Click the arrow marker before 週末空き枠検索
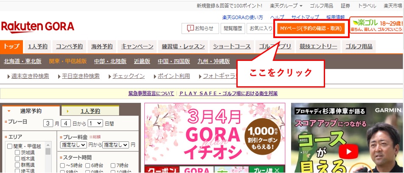The height and width of the screenshot is (173, 404). click(9, 77)
